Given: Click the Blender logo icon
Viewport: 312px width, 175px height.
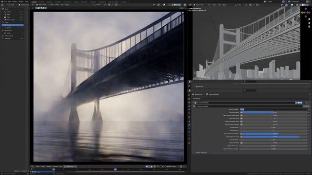Looking at the screenshot, I should click(x=2, y=1).
